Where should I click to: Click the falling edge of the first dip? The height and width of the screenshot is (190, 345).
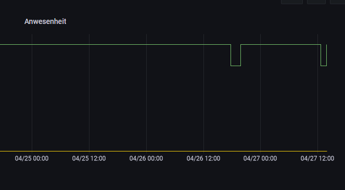click(231, 55)
